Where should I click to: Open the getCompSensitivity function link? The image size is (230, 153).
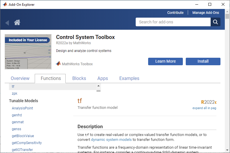tap(27, 143)
